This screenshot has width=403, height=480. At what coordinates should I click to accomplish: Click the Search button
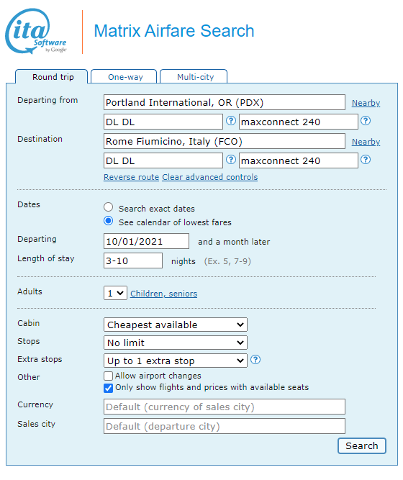click(362, 445)
